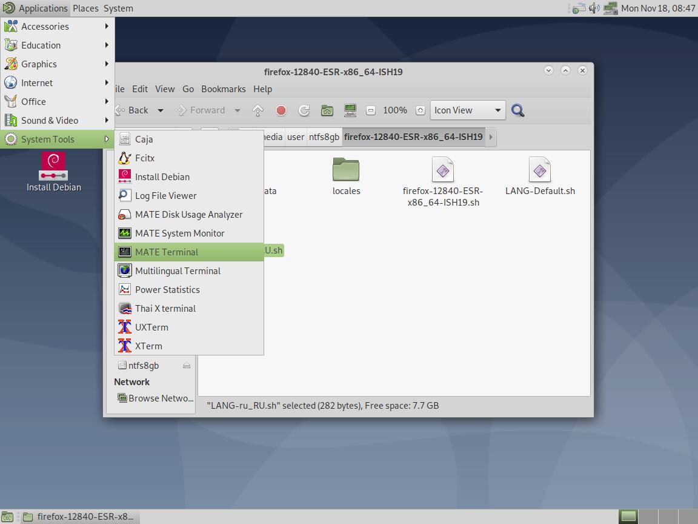698x524 pixels.
Task: Open Log File Viewer
Action: (x=189, y=196)
